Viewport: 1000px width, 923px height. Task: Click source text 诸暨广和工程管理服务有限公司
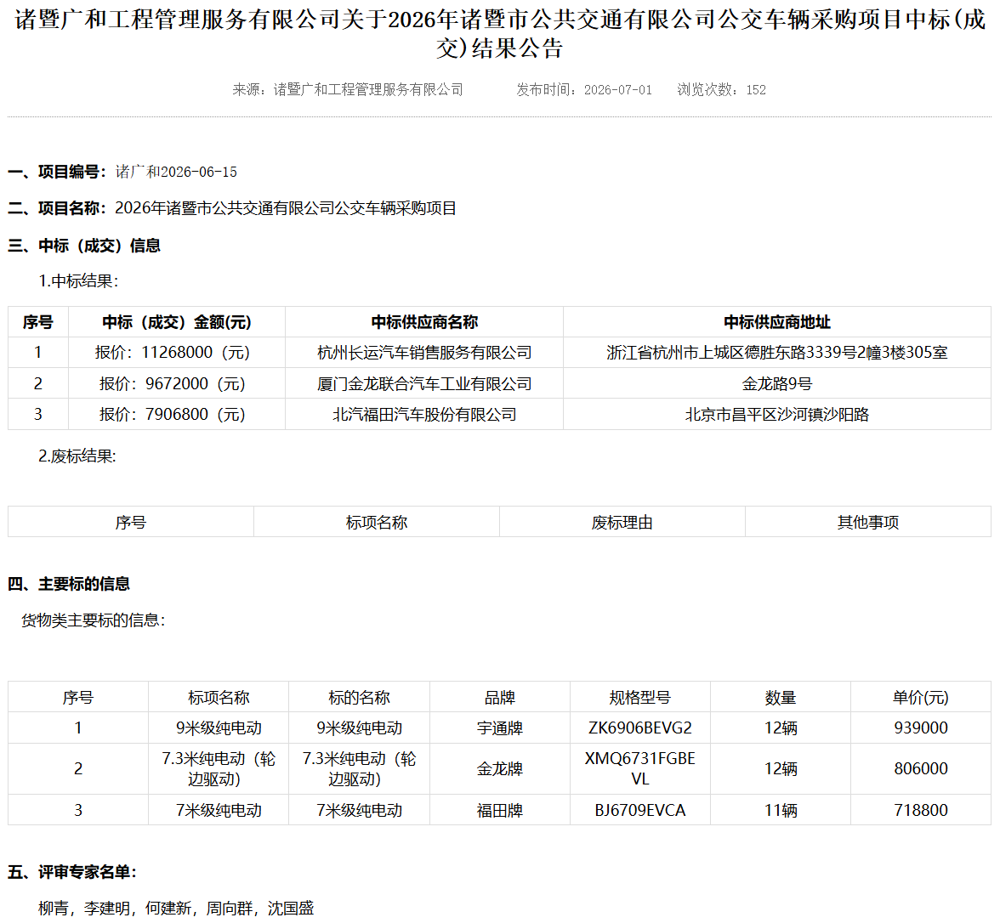(x=368, y=90)
